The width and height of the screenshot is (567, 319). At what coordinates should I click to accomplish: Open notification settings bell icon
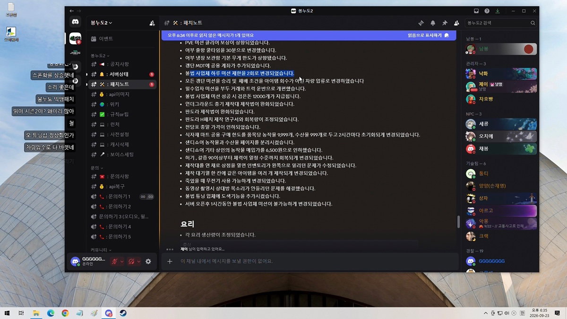click(x=433, y=23)
